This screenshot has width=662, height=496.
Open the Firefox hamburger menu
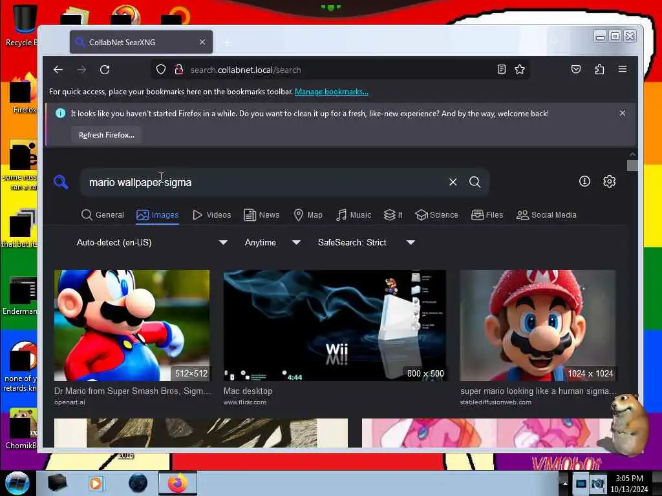(623, 69)
